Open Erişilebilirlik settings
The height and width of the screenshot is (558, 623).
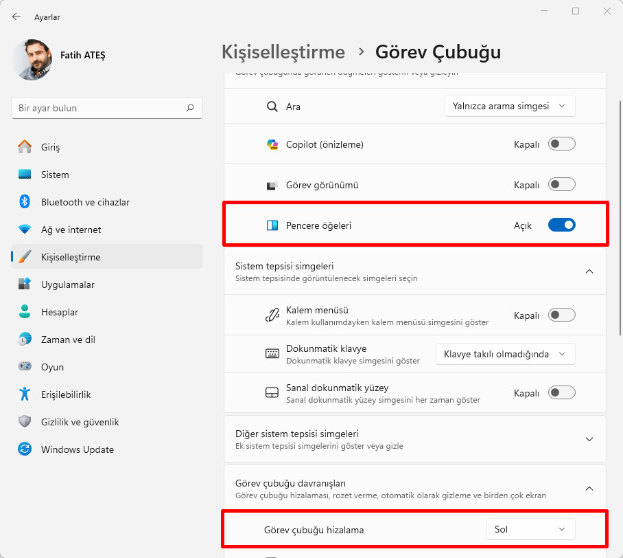click(x=25, y=394)
